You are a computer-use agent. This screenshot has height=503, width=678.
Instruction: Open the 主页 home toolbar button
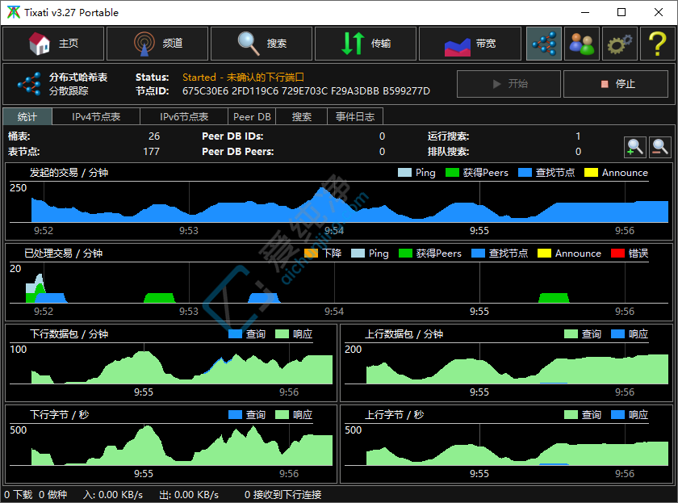[53, 44]
